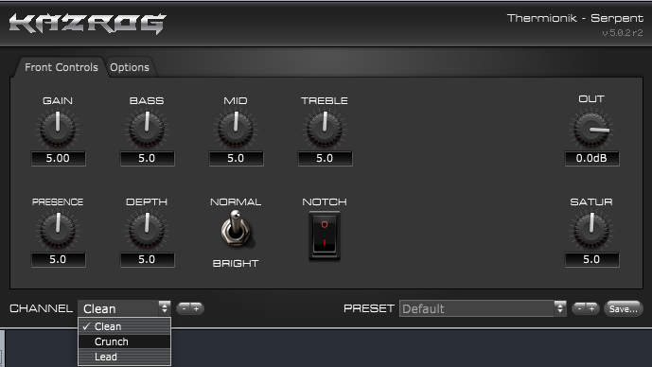Open the CHANNEL dropdown showing Clean
Screen dimensions: 652x367
(x=124, y=308)
